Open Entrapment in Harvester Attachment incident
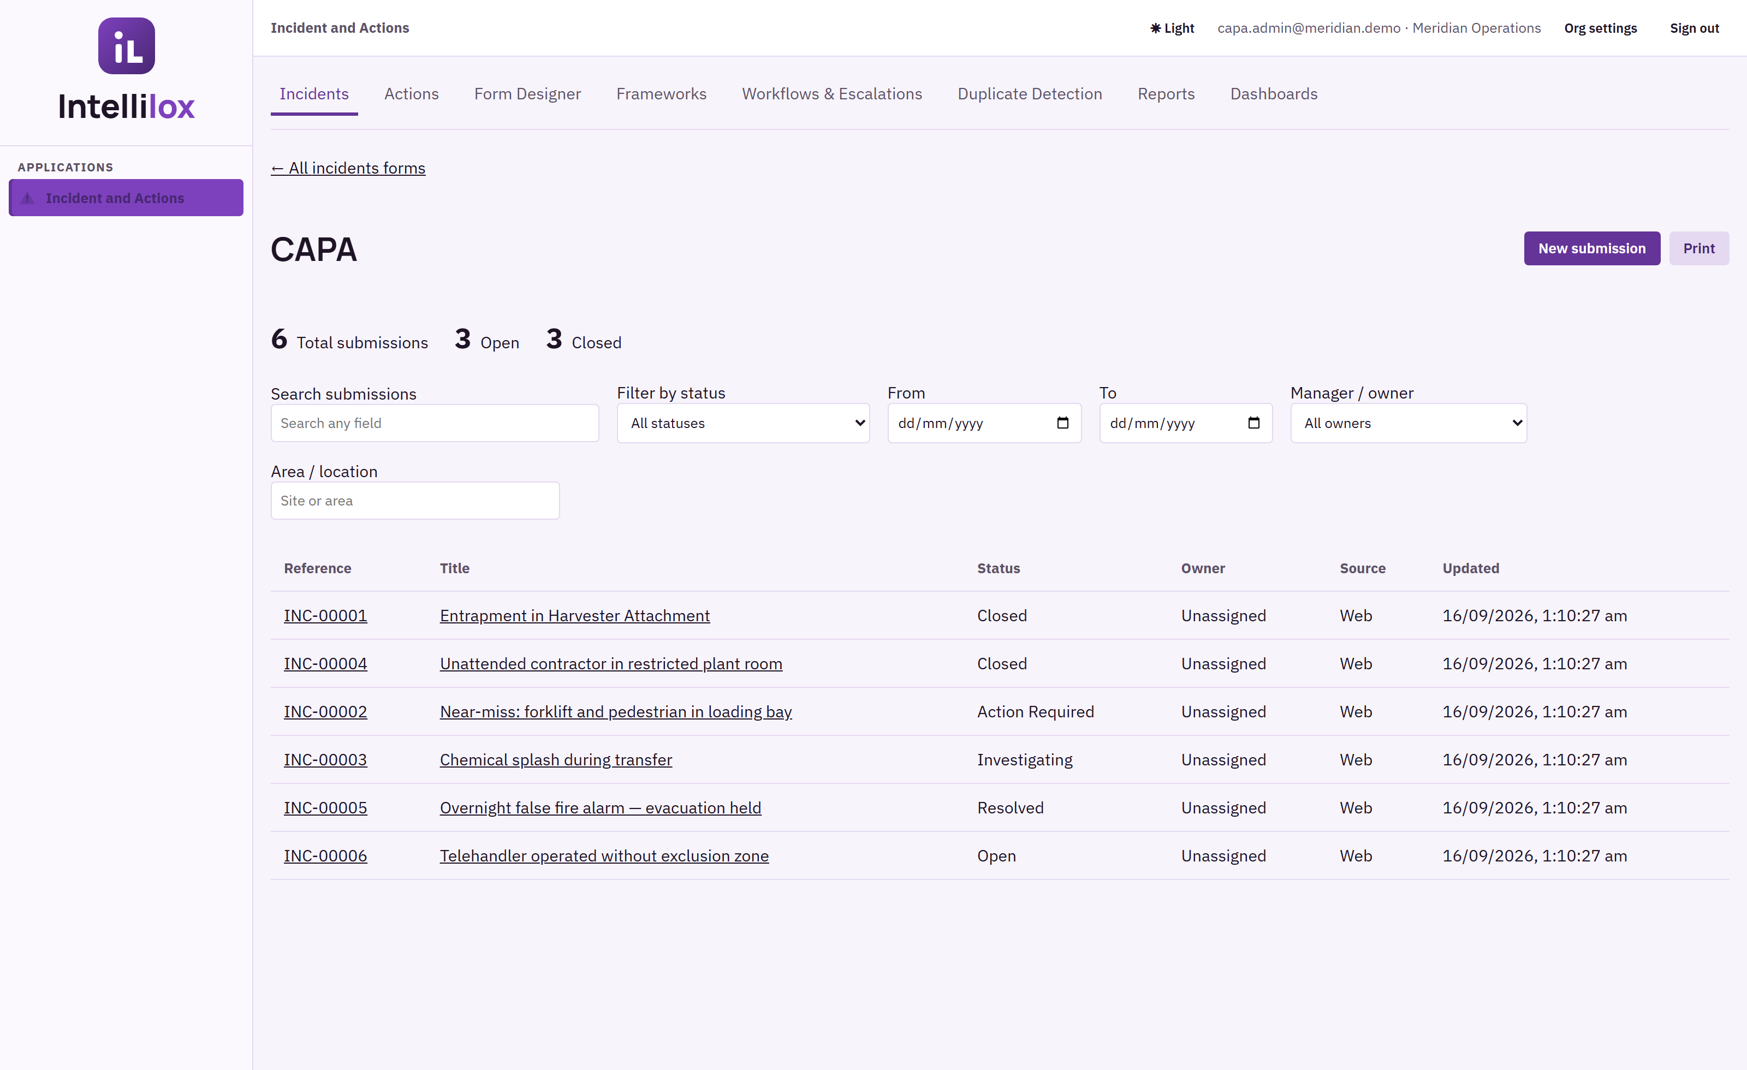This screenshot has width=1747, height=1070. pos(574,615)
